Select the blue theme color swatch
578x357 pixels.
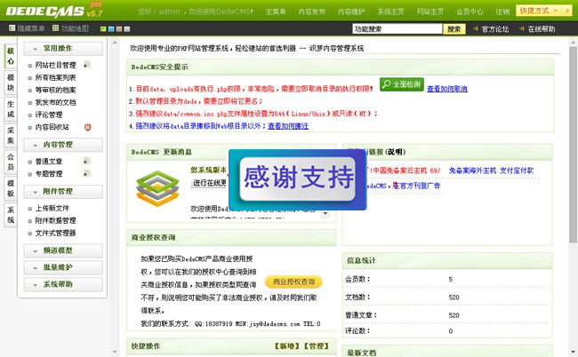(x=111, y=28)
